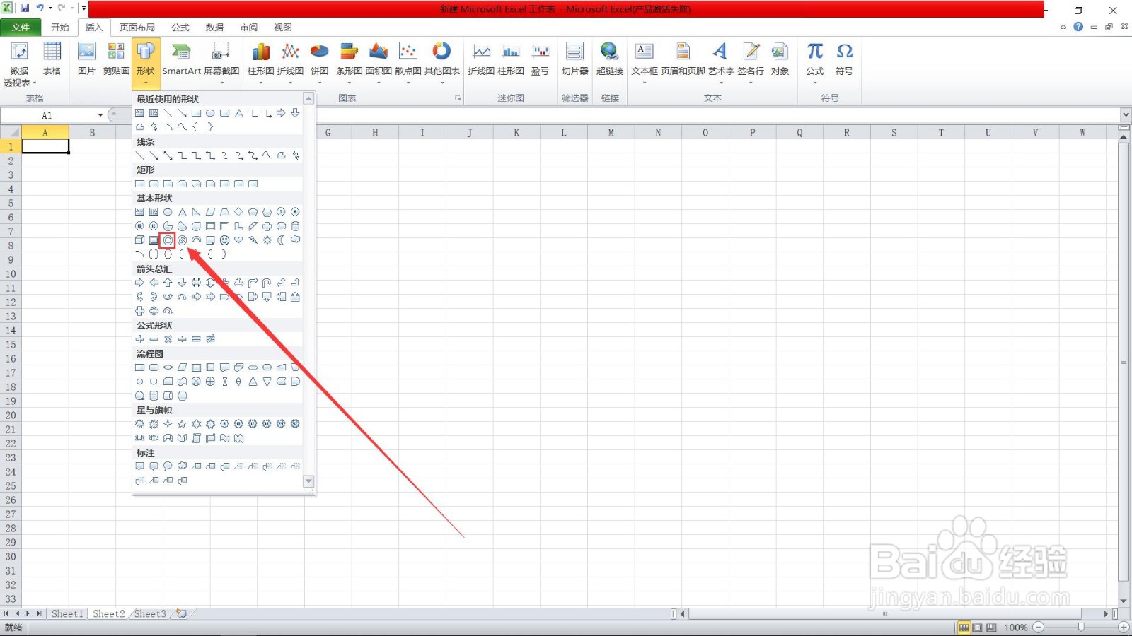The height and width of the screenshot is (636, 1132).
Task: Choose the crescent moon shape
Action: pos(281,240)
